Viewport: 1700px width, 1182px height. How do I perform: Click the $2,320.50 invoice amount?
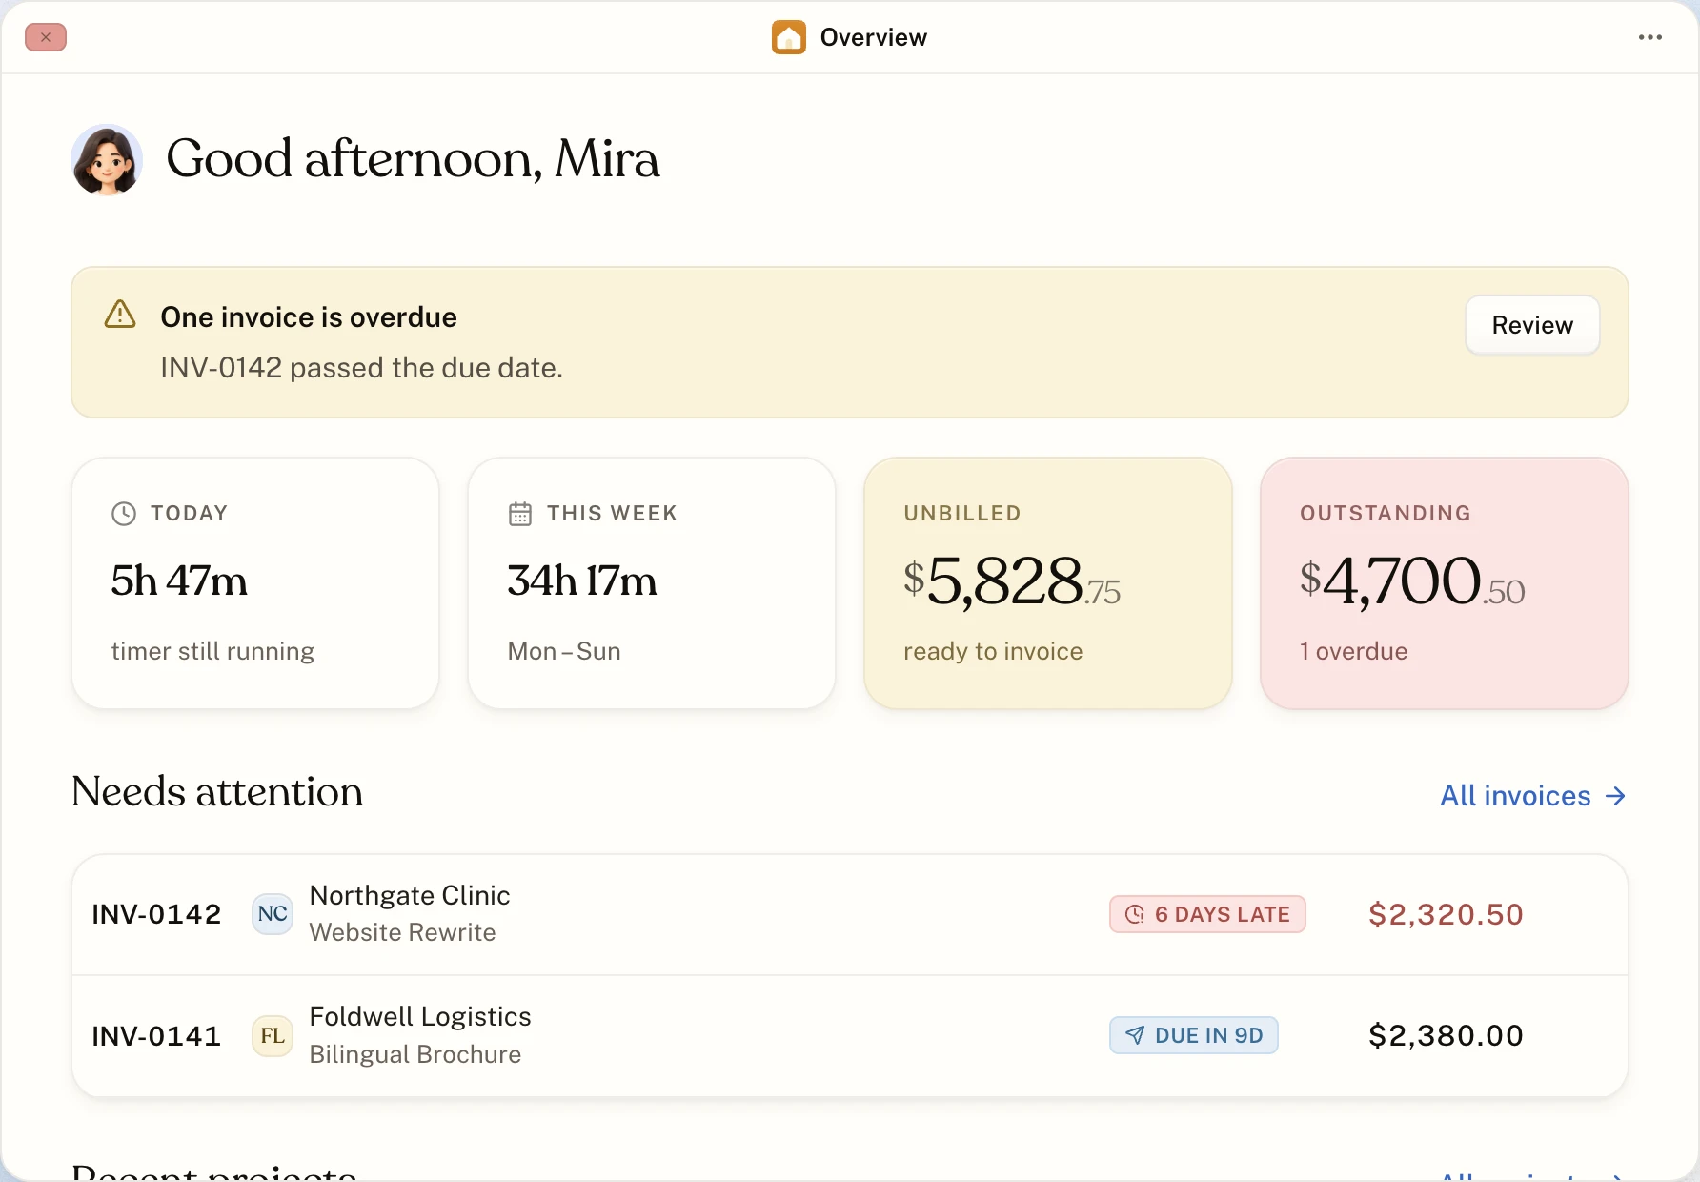click(1446, 914)
